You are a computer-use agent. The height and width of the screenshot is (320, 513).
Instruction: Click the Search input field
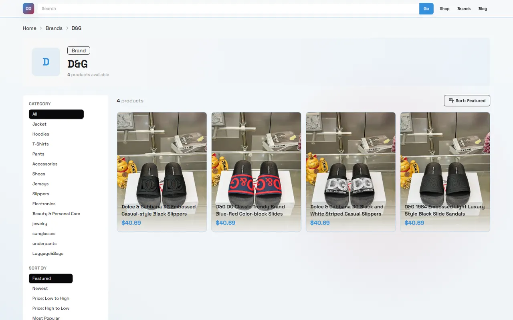coord(228,8)
